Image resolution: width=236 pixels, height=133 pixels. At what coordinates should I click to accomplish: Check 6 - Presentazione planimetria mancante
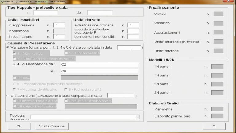pyautogui.click(x=14, y=84)
